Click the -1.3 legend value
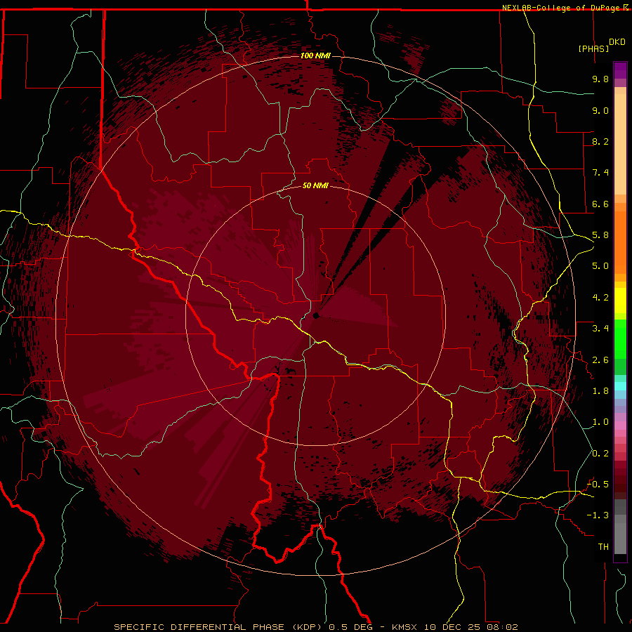This screenshot has height=632, width=632. coord(598,515)
